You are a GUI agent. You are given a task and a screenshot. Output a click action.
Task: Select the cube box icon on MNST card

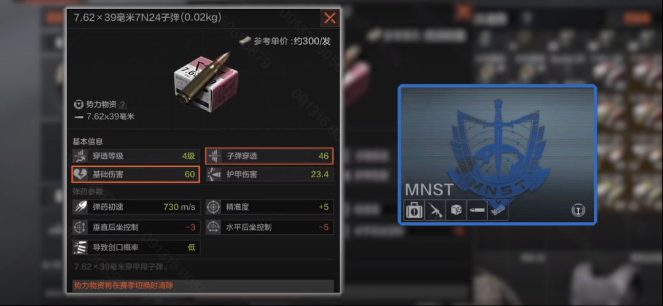456,210
